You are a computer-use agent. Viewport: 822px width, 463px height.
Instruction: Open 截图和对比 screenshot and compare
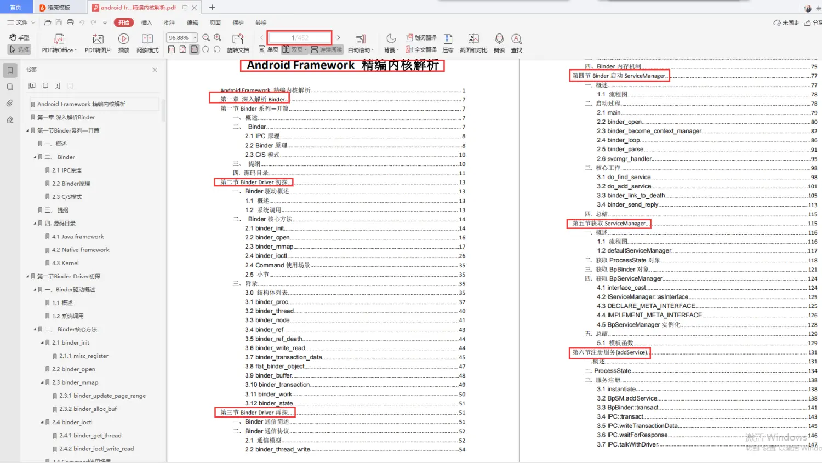point(473,43)
